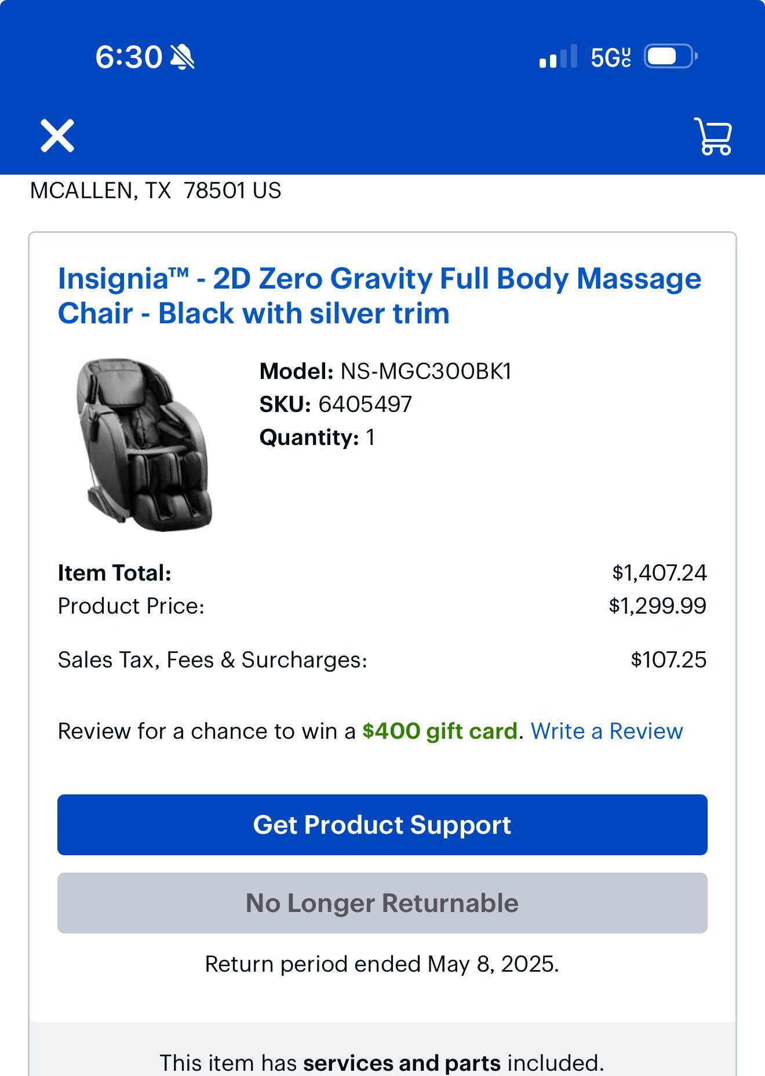Open the Insignia Massage Chair product title link
765x1076 pixels.
(x=379, y=296)
